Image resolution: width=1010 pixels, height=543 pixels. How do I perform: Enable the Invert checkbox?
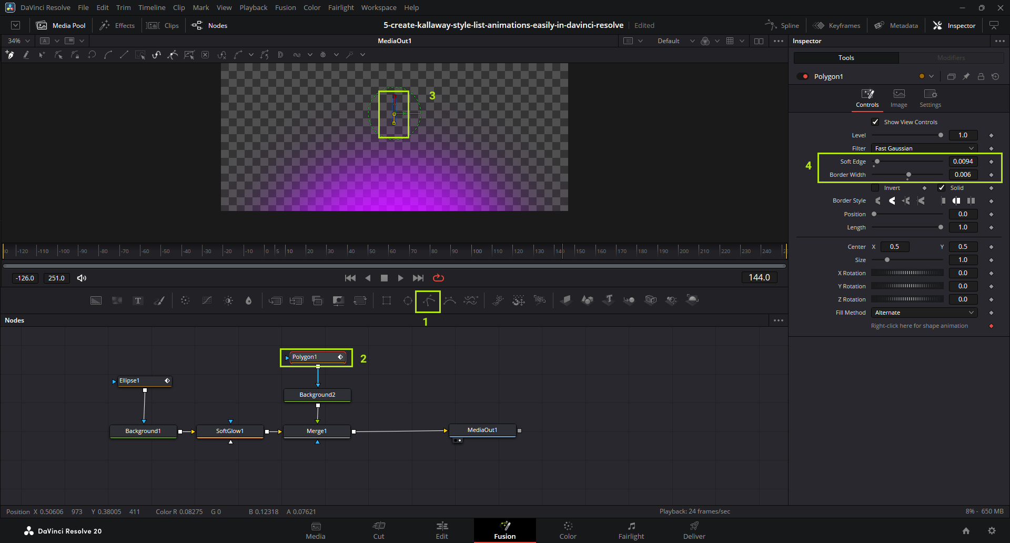point(875,188)
